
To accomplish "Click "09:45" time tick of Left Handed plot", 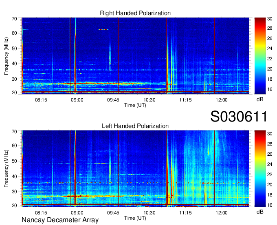I will 113,213.
